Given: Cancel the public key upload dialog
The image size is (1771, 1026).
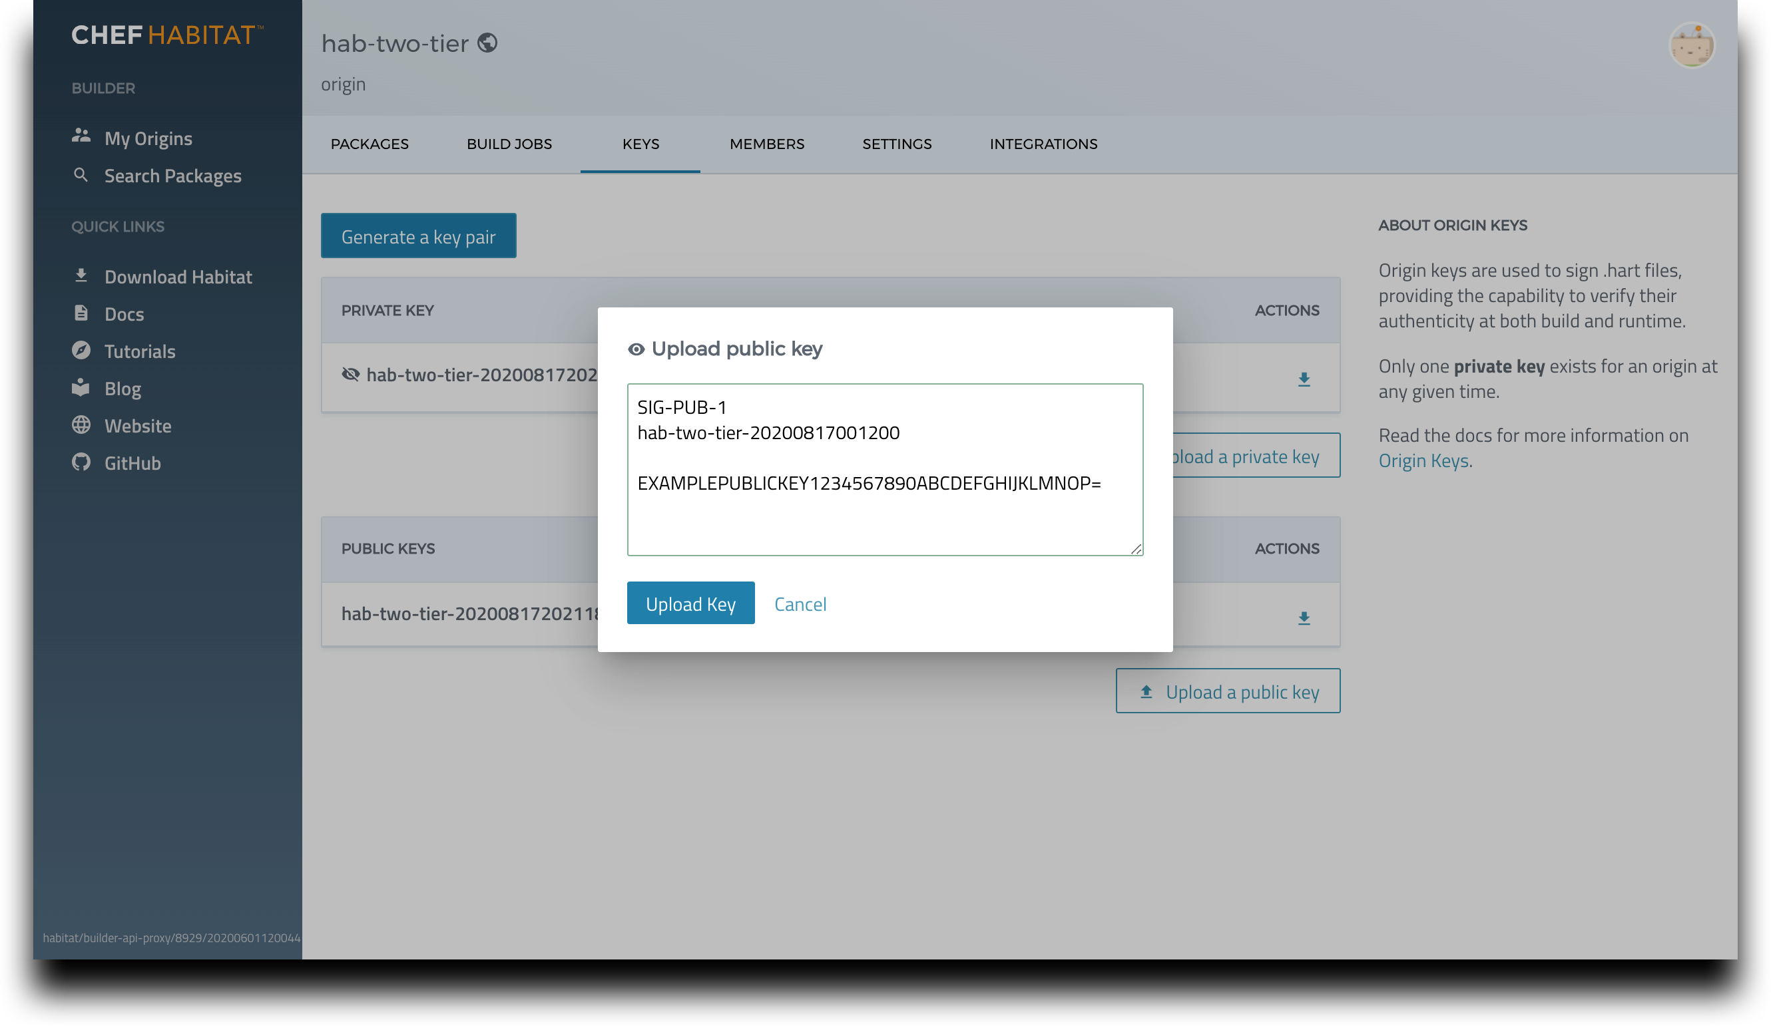Looking at the screenshot, I should click(x=800, y=603).
